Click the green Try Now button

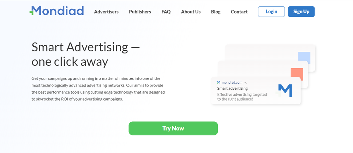[173, 128]
